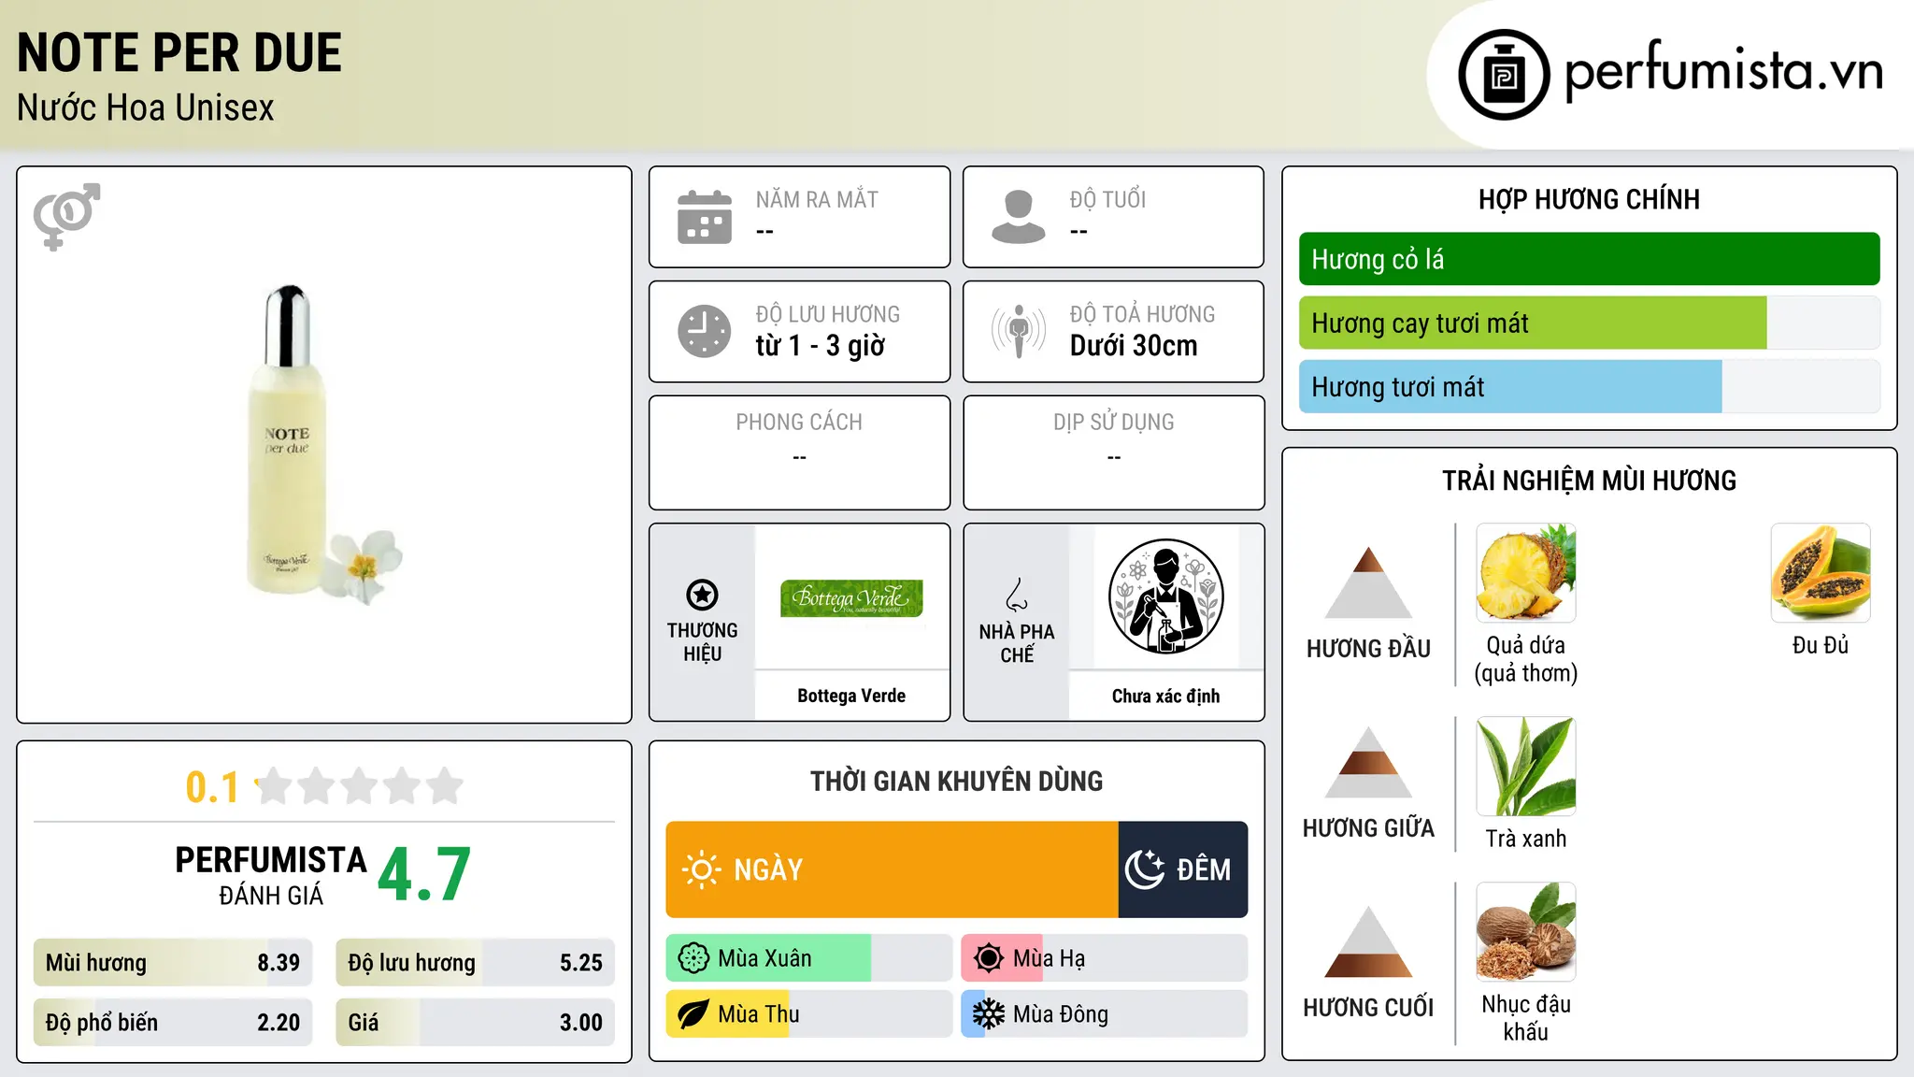Click the sillage projection icon
1914x1077 pixels.
[1019, 331]
